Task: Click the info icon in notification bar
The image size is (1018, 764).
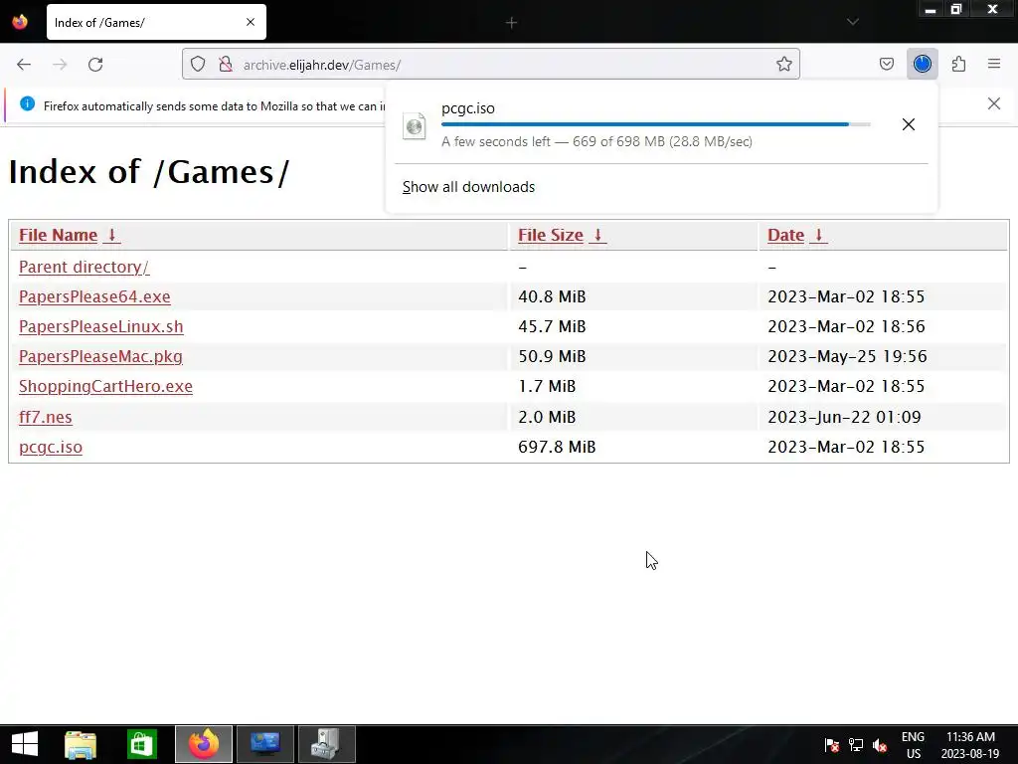Action: pyautogui.click(x=27, y=103)
